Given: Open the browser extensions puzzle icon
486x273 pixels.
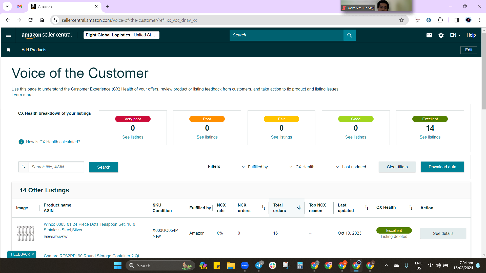Looking at the screenshot, I should tap(440, 20).
